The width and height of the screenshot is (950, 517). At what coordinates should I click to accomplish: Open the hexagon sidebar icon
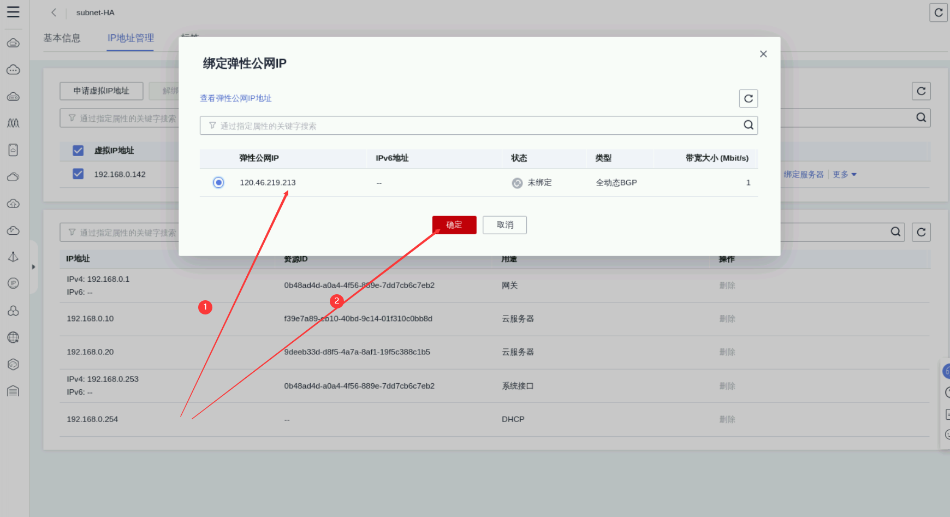pos(13,364)
